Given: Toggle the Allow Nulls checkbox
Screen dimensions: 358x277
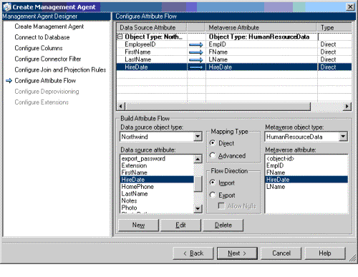Looking at the screenshot, I should [x=221, y=206].
